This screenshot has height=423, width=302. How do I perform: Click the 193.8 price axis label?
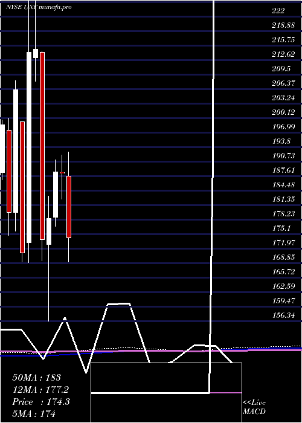[x=281, y=141]
